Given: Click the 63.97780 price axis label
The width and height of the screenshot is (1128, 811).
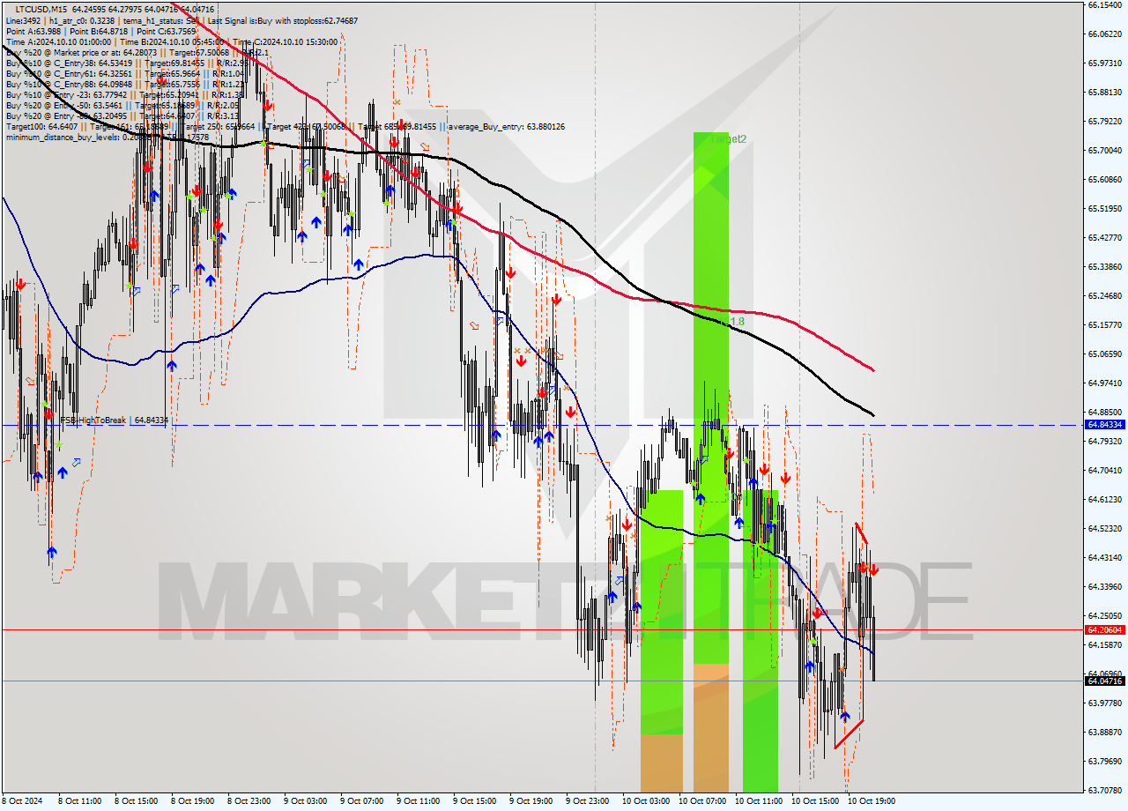Looking at the screenshot, I should [x=1104, y=703].
